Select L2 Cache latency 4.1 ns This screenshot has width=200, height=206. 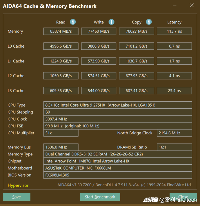(x=174, y=76)
